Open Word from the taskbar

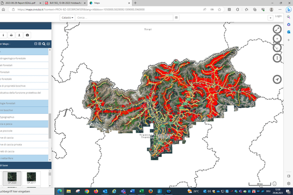click(x=132, y=191)
